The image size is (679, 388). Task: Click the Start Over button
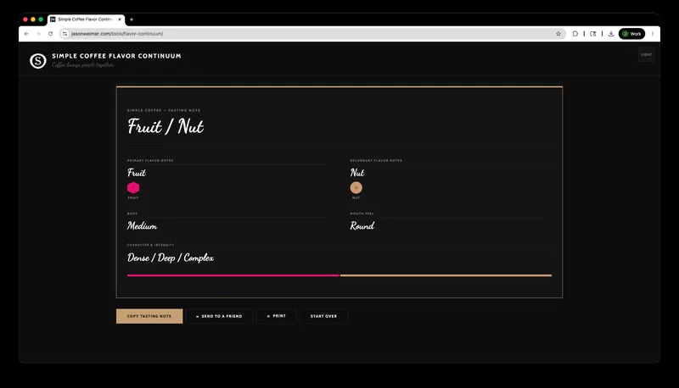[323, 316]
